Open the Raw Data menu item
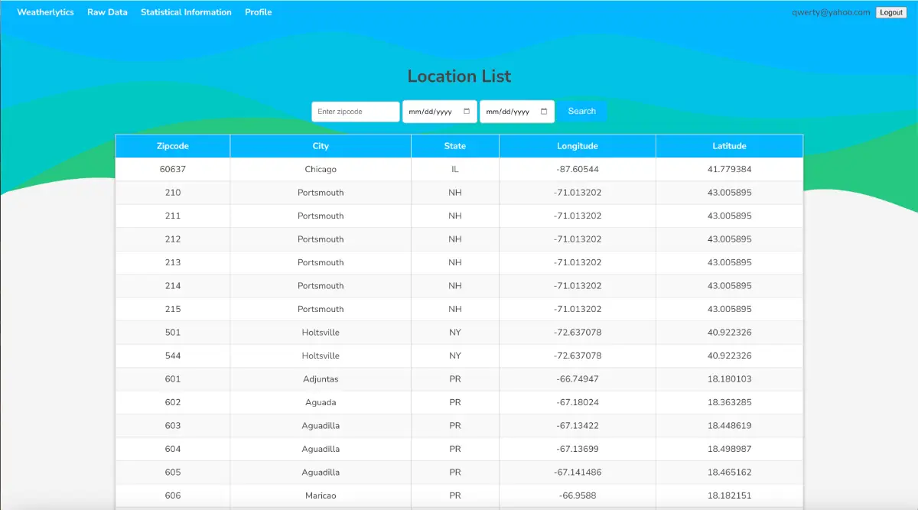Image resolution: width=918 pixels, height=510 pixels. click(x=107, y=12)
